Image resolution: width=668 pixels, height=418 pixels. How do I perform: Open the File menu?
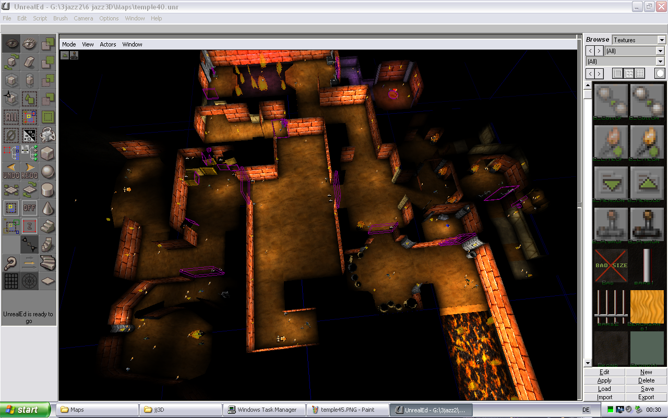7,18
